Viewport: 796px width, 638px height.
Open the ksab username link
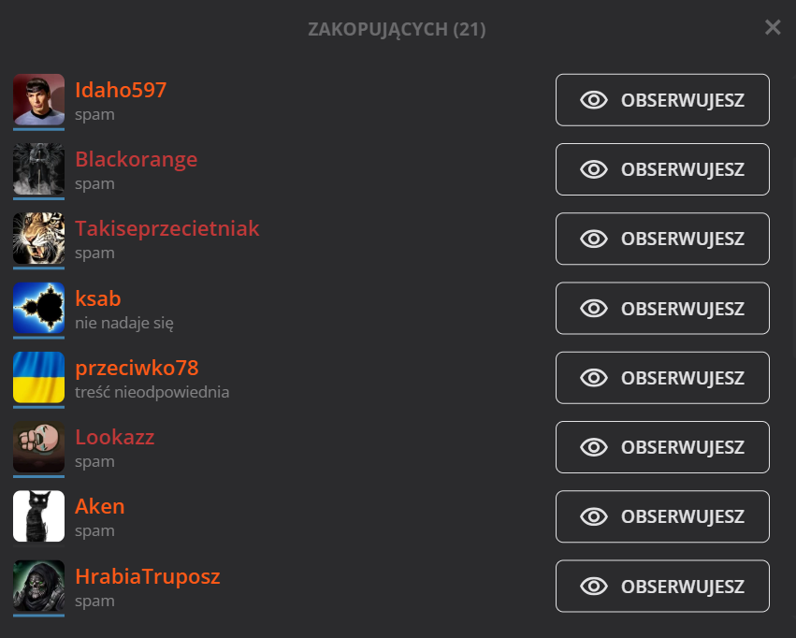98,298
